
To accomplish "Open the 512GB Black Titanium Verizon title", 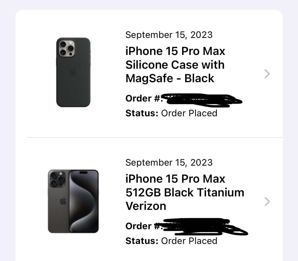I will pyautogui.click(x=184, y=192).
